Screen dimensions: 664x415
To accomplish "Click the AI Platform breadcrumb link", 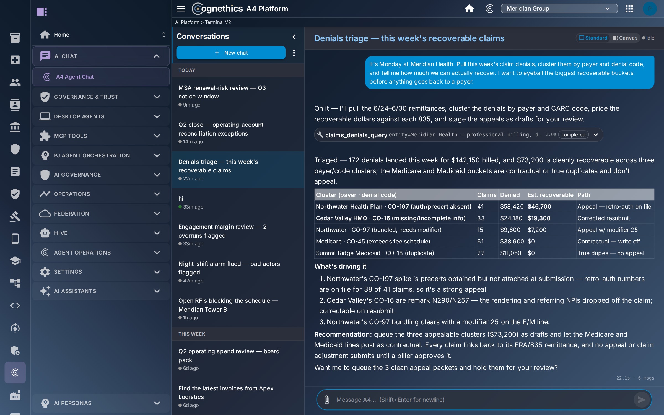I will click(x=187, y=22).
